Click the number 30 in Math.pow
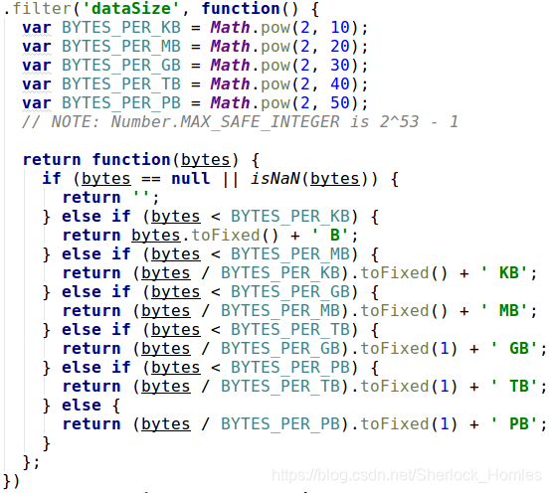This screenshot has width=551, height=493. [340, 66]
